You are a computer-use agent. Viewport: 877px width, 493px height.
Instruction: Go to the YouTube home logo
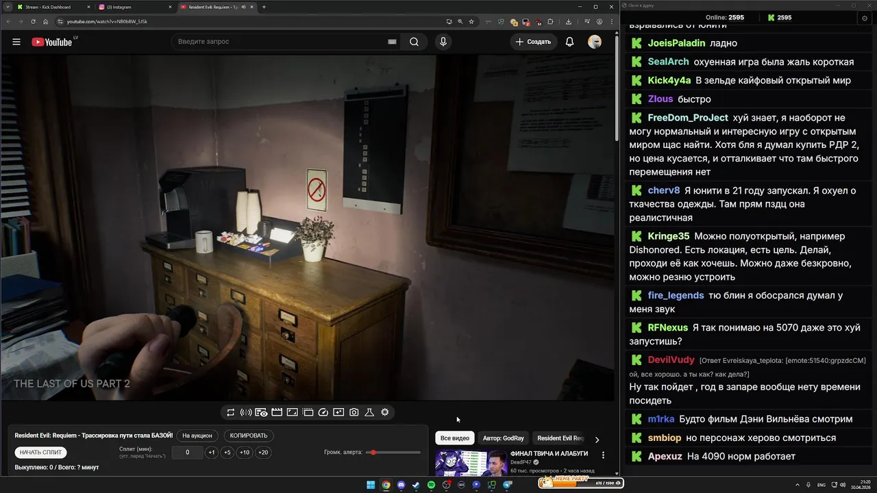point(52,42)
